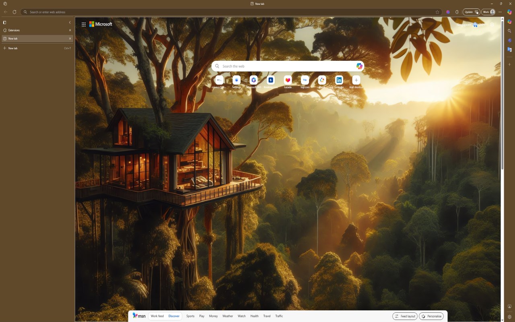Add an app to the sidebar with plus
Screen dimensions: 515x322
tap(509, 64)
